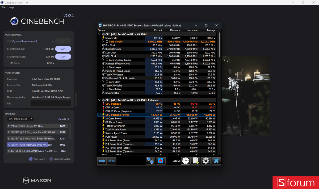319x189 pixels.
Task: Open HWiNFO sensor settings gear icon
Action: (206, 161)
